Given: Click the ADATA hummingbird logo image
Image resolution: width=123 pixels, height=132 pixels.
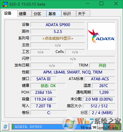Looking at the screenshot, I should point(101,36).
